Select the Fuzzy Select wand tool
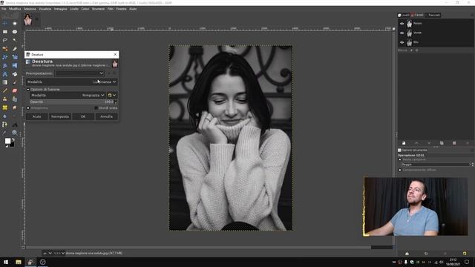This screenshot has width=475, height=267. pyautogui.click(x=15, y=40)
